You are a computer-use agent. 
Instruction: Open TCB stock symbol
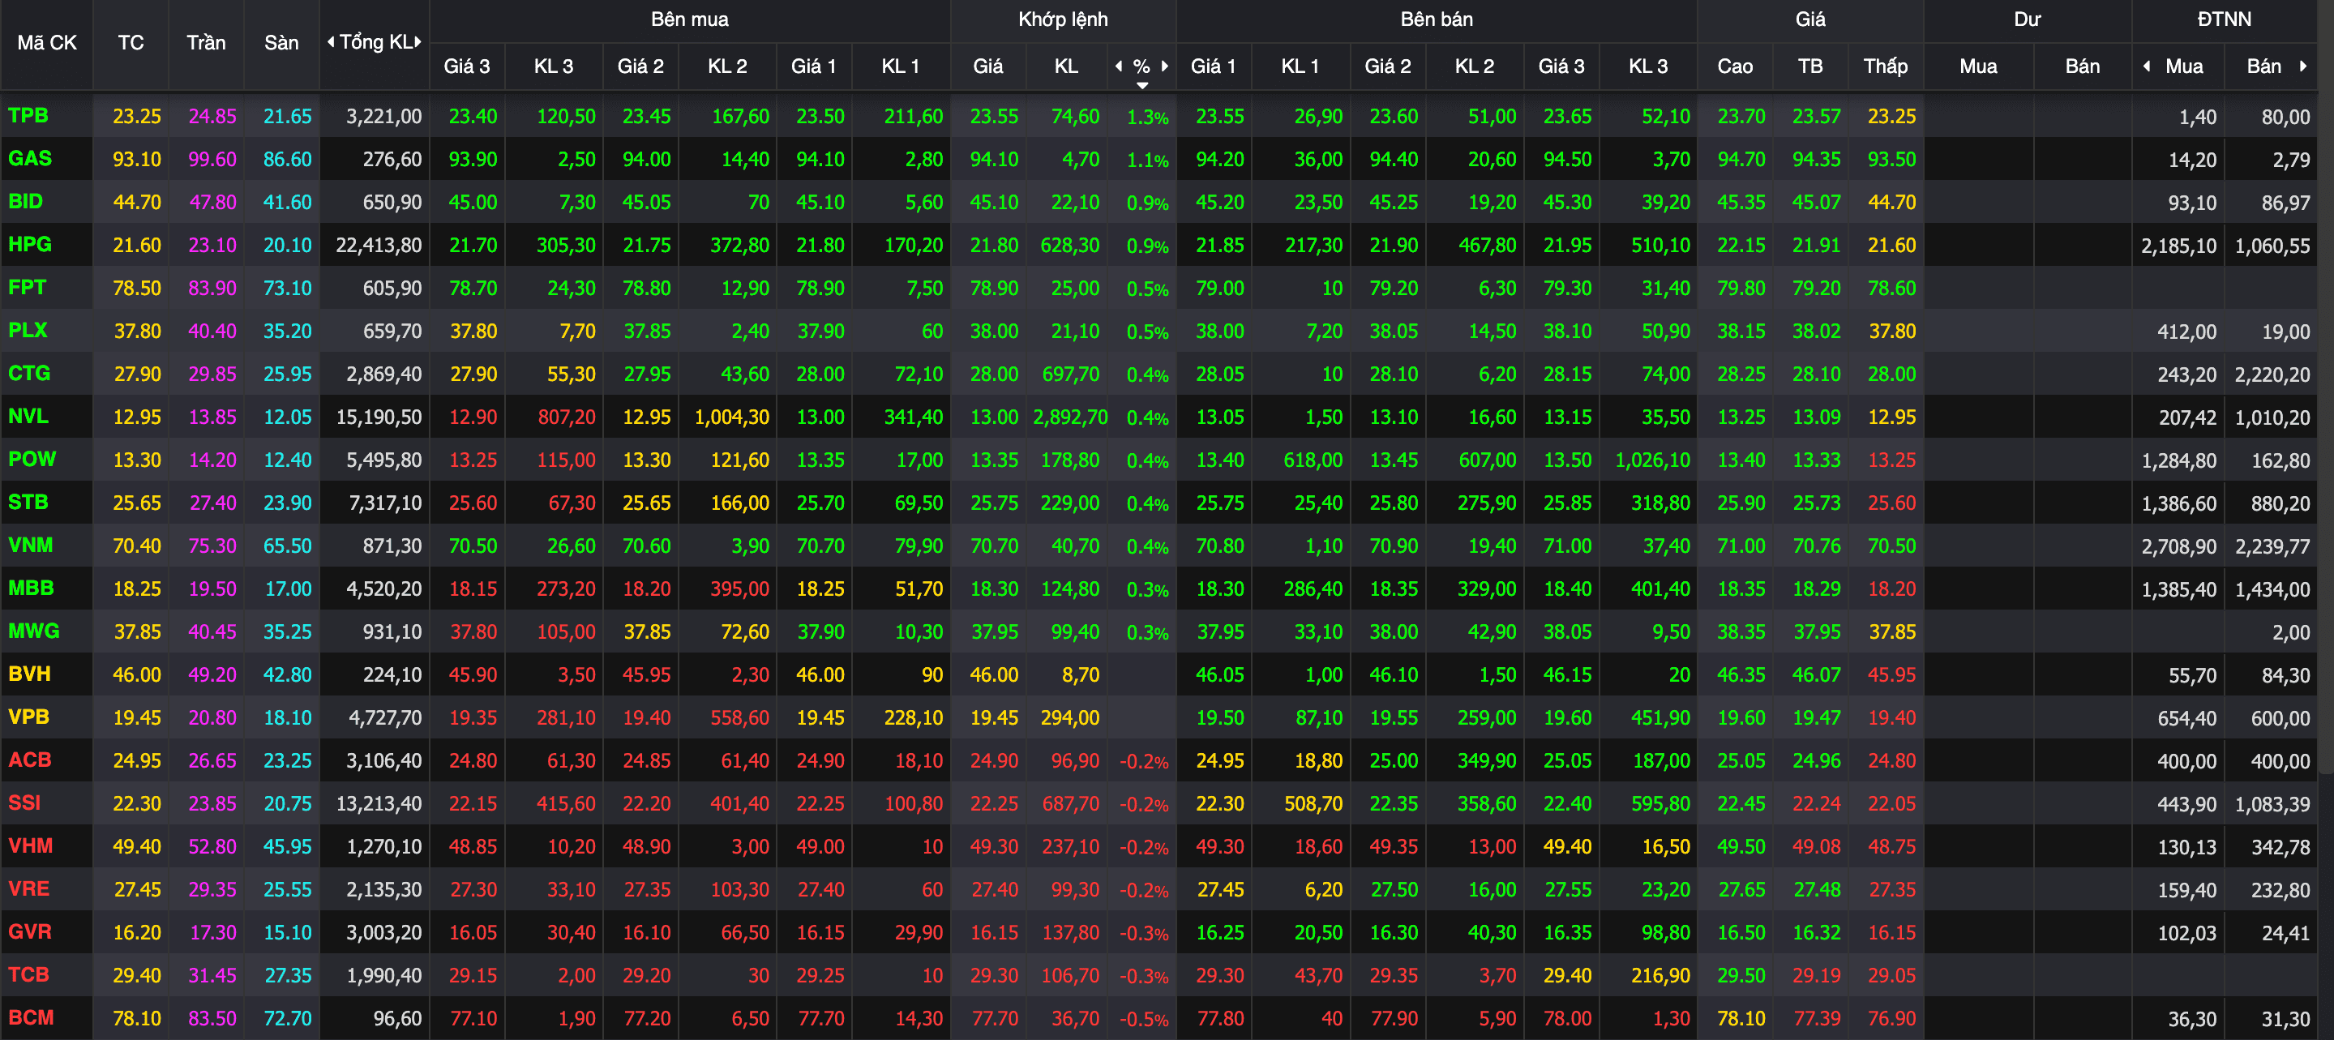pyautogui.click(x=29, y=975)
